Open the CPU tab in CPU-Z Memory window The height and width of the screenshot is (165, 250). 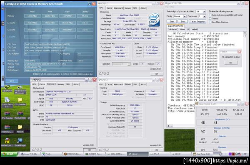pyautogui.click(x=101, y=84)
